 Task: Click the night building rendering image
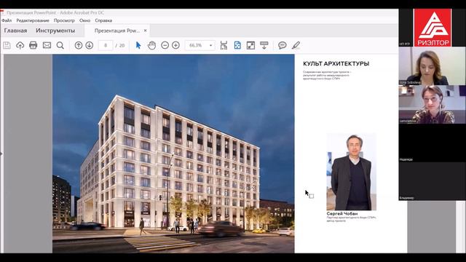(x=173, y=154)
